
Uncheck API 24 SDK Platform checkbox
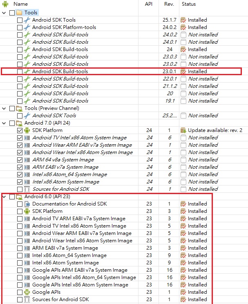click(20, 130)
